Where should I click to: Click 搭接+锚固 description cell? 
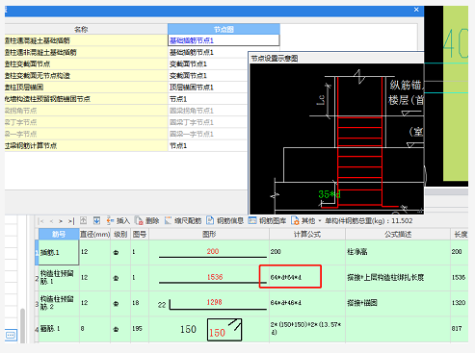(x=398, y=303)
